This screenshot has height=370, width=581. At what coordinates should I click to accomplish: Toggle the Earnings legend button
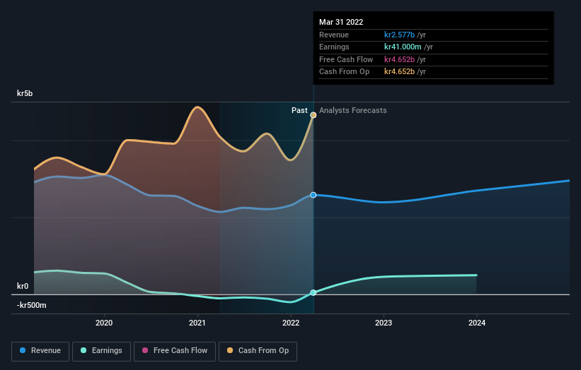tap(101, 351)
